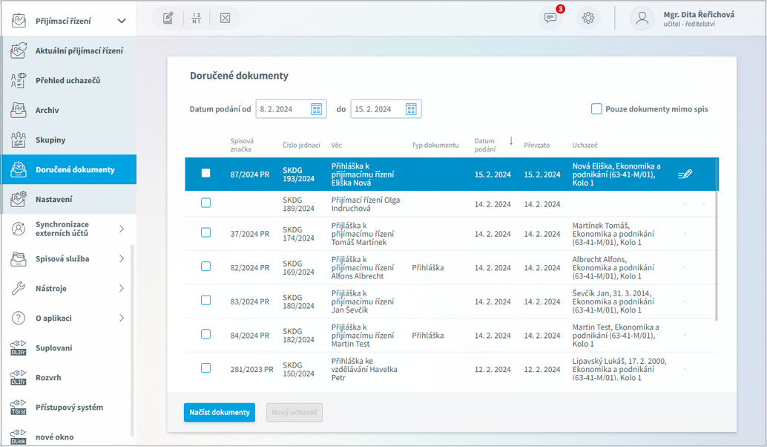Image resolution: width=767 pixels, height=447 pixels.
Task: Click the Spisová značka column header
Action: pyautogui.click(x=242, y=145)
